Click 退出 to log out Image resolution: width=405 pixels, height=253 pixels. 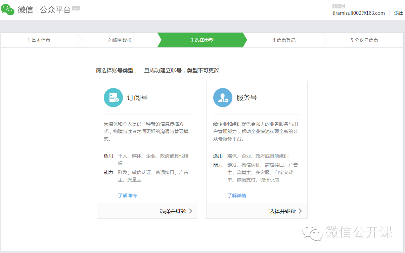[399, 13]
